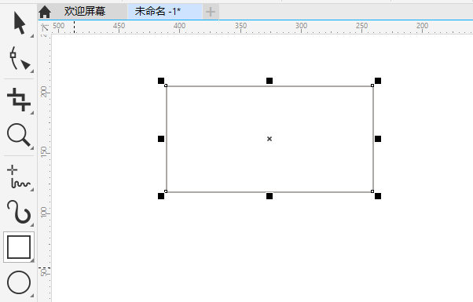473x302 pixels.
Task: Click the top-middle selection handle
Action: (269, 81)
